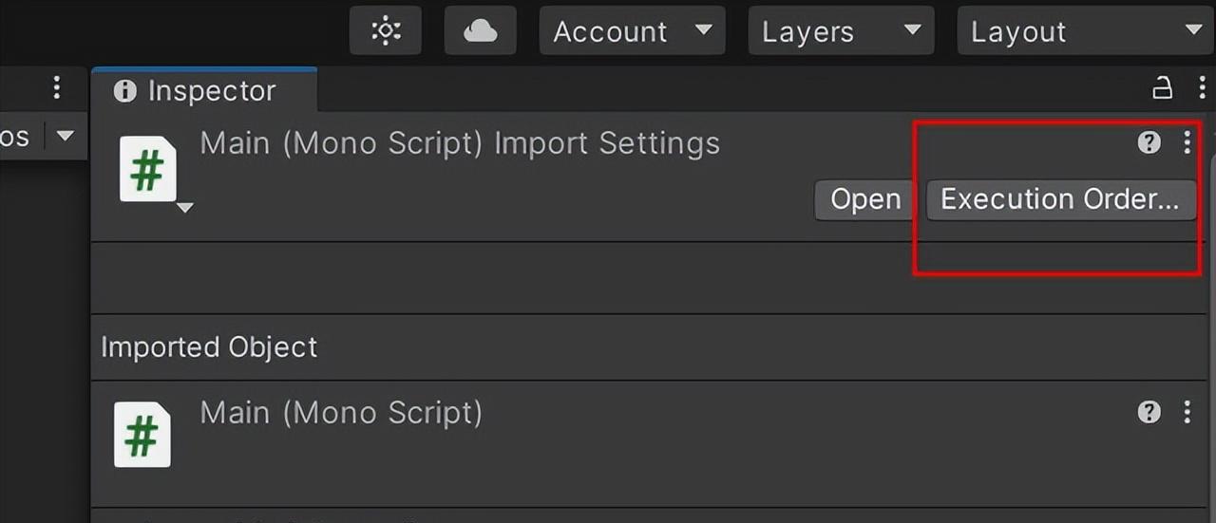Open the left panel's three-dot menu
Image resolution: width=1216 pixels, height=523 pixels.
click(x=57, y=88)
